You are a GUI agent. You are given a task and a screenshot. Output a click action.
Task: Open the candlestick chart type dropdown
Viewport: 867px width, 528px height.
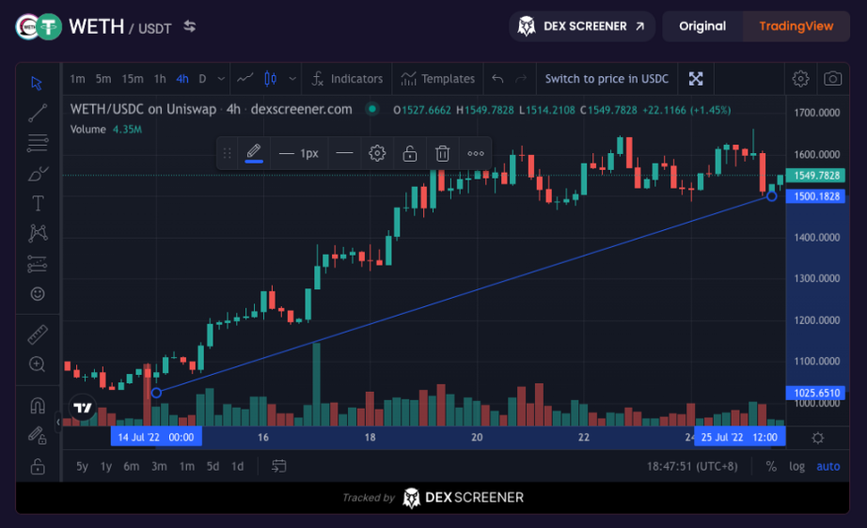point(292,79)
